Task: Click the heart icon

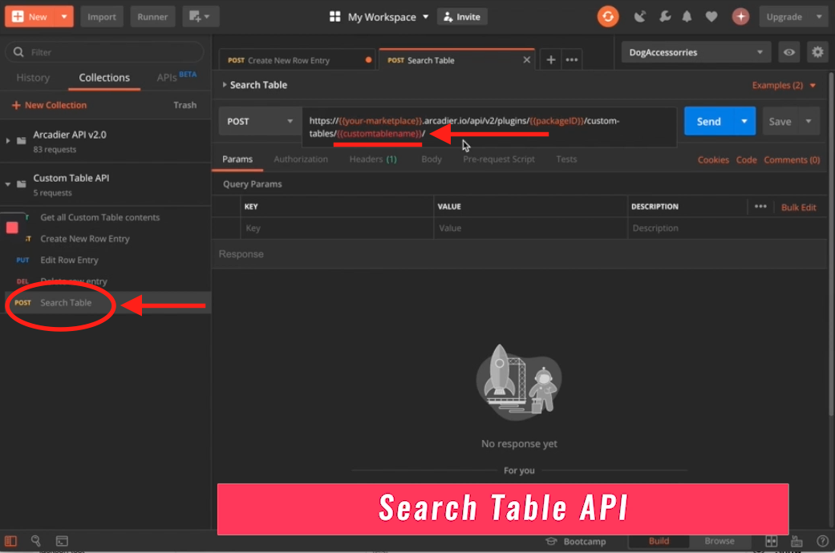Action: 711,17
